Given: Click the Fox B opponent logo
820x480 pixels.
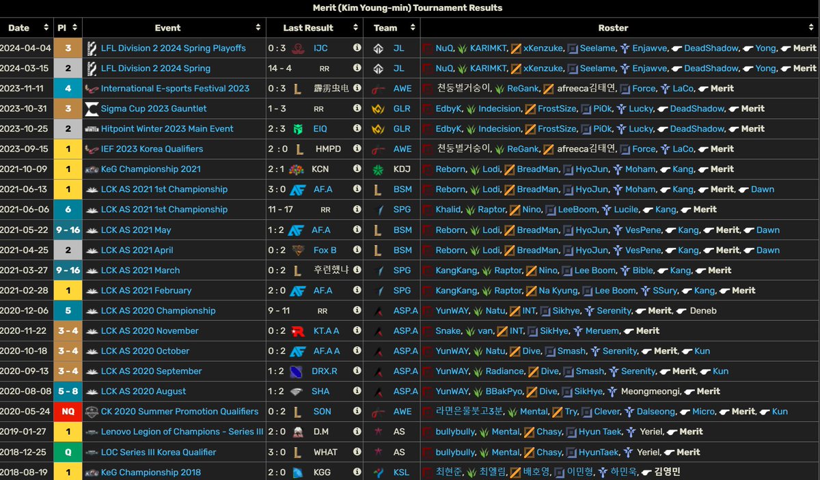Looking at the screenshot, I should coord(297,251).
